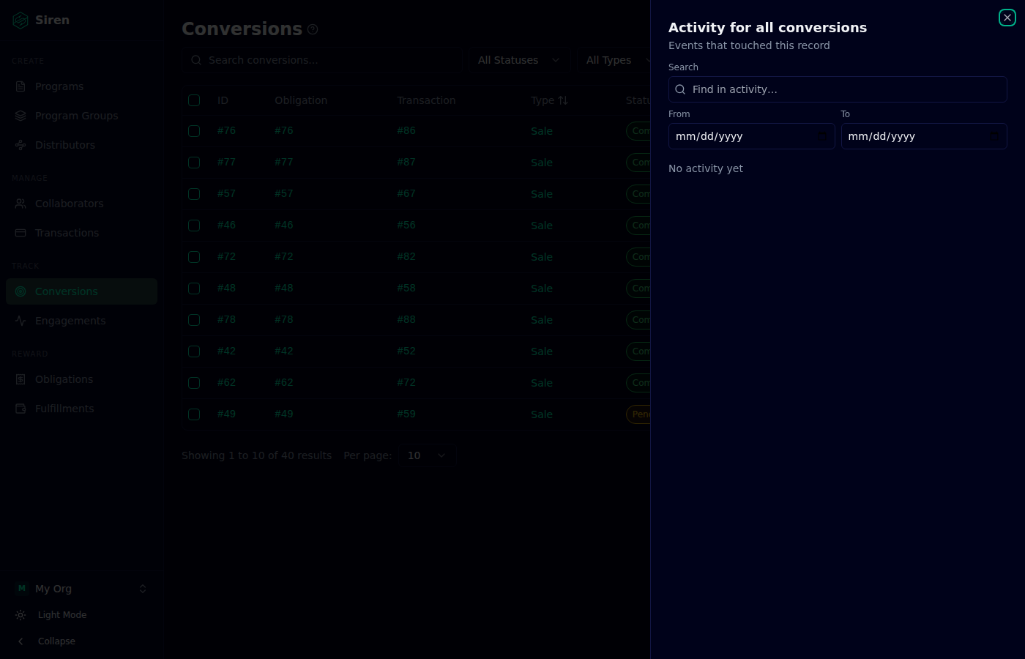Click the Fulfillments wallet icon
The image size is (1025, 659).
20,409
